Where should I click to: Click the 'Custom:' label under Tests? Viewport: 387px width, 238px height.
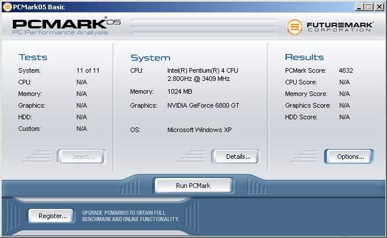click(x=29, y=129)
